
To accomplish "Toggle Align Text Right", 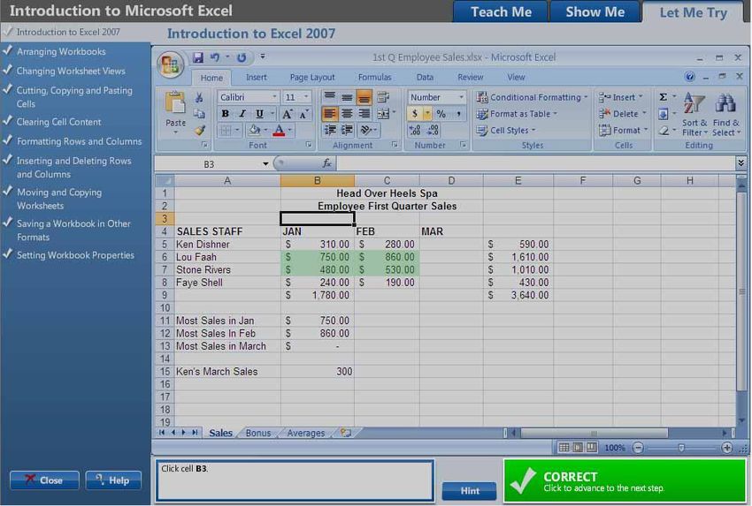I will (x=364, y=113).
